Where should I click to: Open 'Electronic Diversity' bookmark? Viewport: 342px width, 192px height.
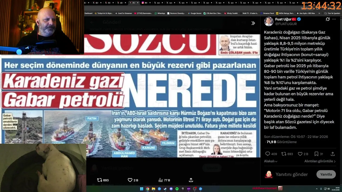(176, 13)
